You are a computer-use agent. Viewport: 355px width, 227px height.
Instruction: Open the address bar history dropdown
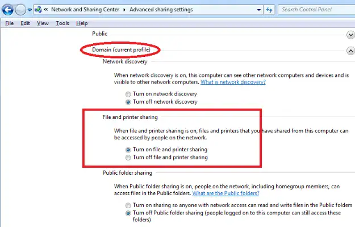[259, 10]
